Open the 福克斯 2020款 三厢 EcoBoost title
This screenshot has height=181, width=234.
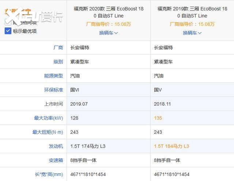coord(109,12)
